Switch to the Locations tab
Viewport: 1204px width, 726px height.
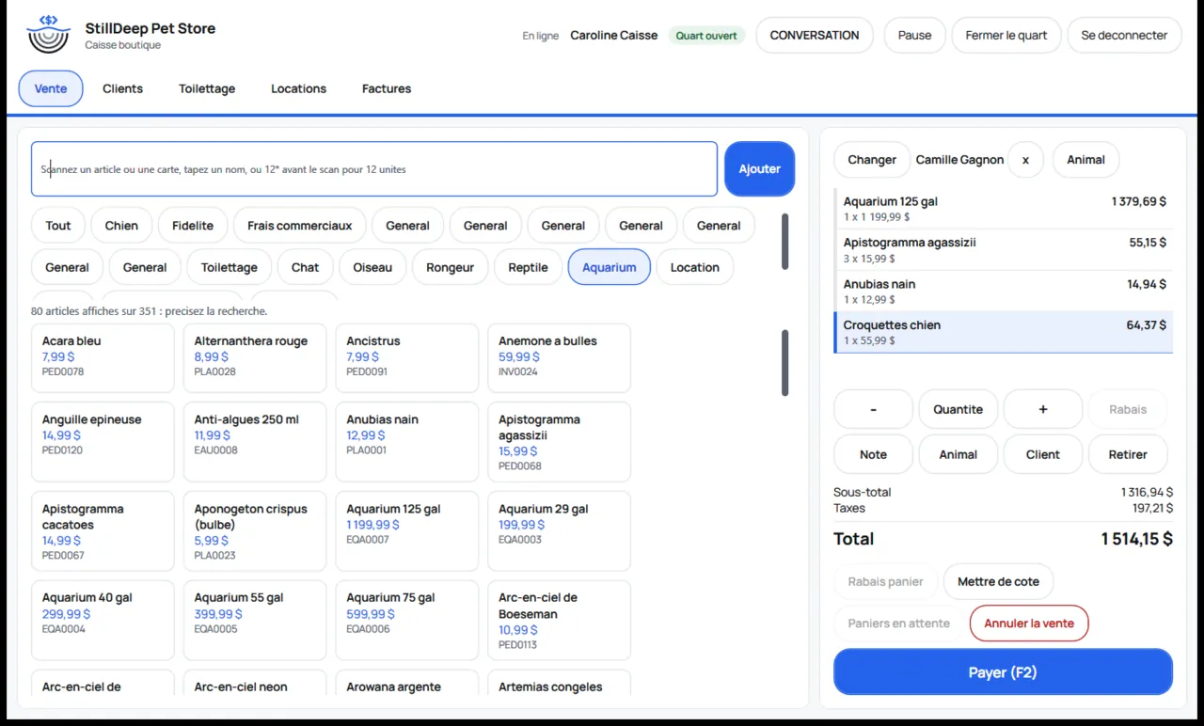click(x=298, y=88)
